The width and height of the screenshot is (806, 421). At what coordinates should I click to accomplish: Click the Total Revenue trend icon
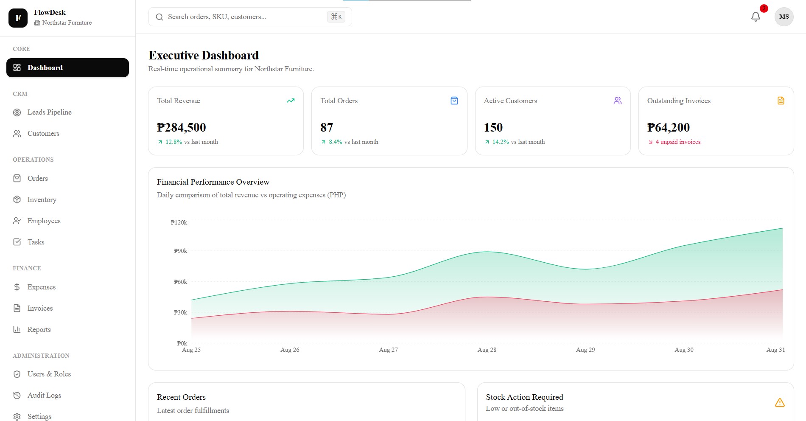click(x=291, y=101)
